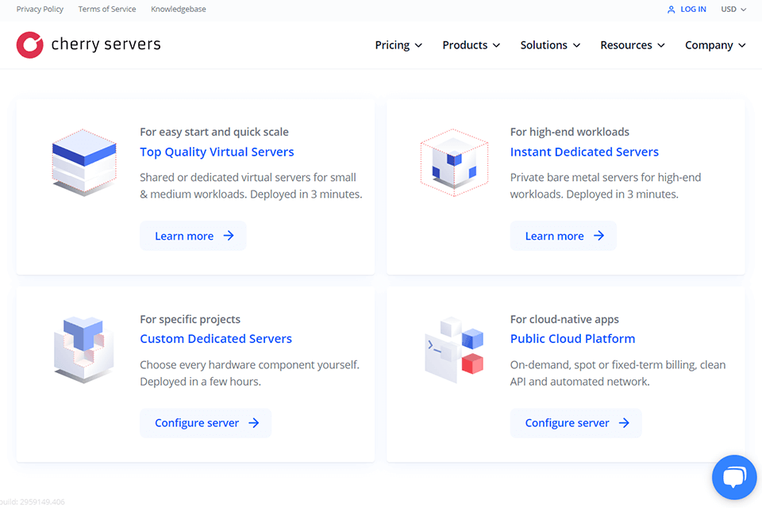
Task: Open the Top Quality Virtual Servers heading link
Action: point(217,152)
